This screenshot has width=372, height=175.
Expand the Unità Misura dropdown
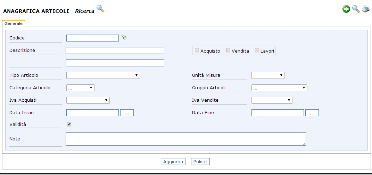tap(268, 75)
